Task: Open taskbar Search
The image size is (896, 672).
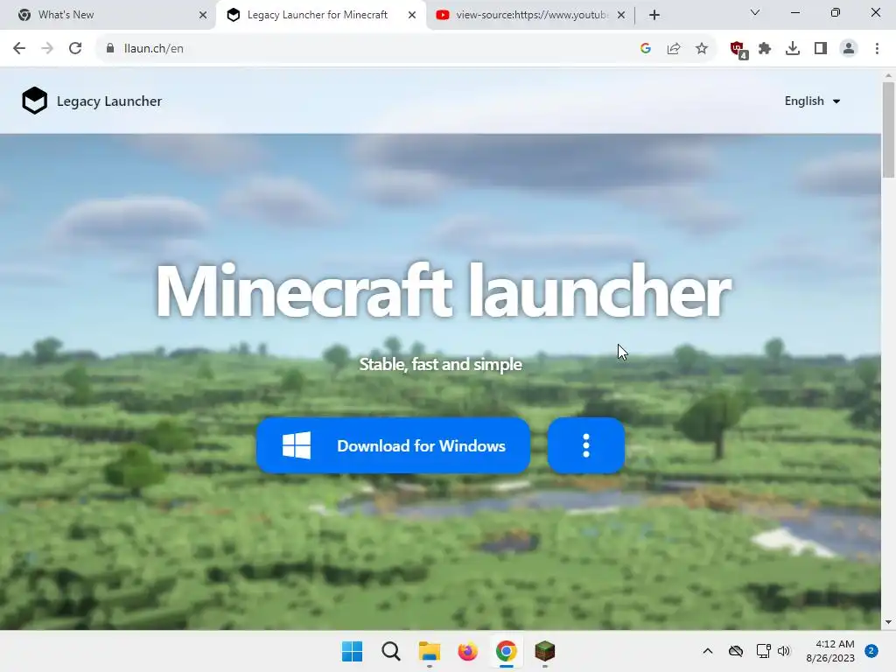Action: pos(391,651)
